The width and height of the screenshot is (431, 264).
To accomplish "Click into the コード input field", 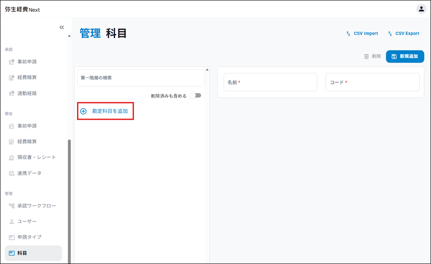I will [x=372, y=82].
